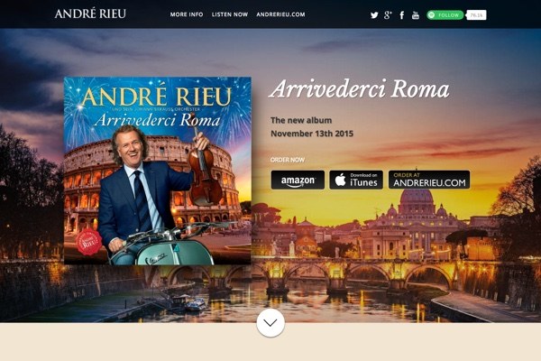Click the Spotify follower count bubble
The image size is (541, 361).
point(476,14)
